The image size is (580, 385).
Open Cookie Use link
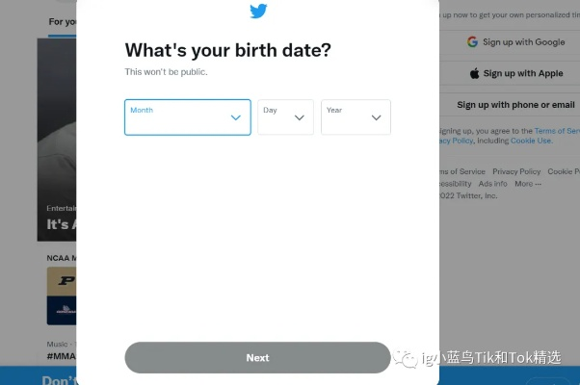click(x=531, y=141)
